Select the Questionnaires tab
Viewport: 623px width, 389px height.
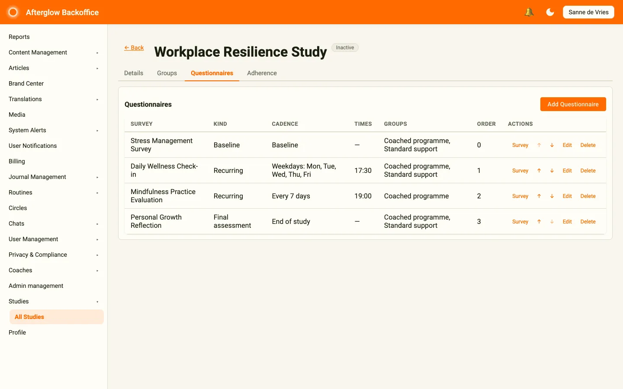point(212,73)
